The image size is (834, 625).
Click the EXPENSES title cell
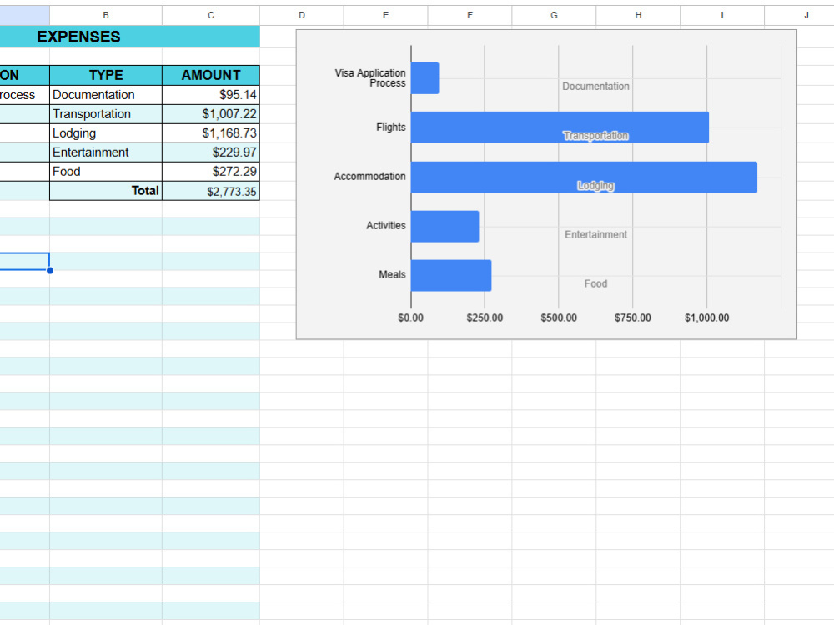pos(130,37)
